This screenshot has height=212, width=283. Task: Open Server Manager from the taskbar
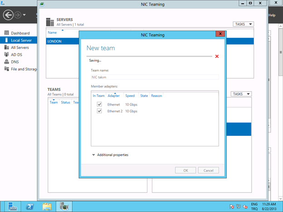[x=12, y=207]
